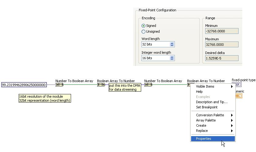
Task: Click the Help menu entry
Action: click(199, 92)
